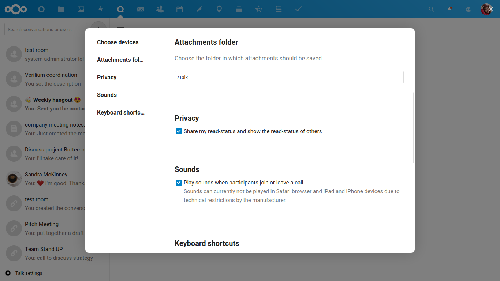Screen dimensions: 500x281
Task: Open the Calendar app
Action: pyautogui.click(x=180, y=9)
